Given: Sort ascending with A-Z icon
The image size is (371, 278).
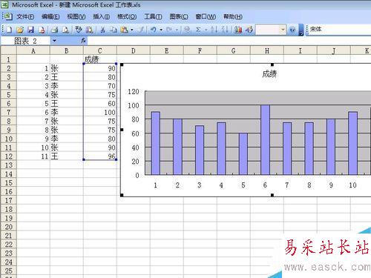Looking at the screenshot, I should click(214, 30).
